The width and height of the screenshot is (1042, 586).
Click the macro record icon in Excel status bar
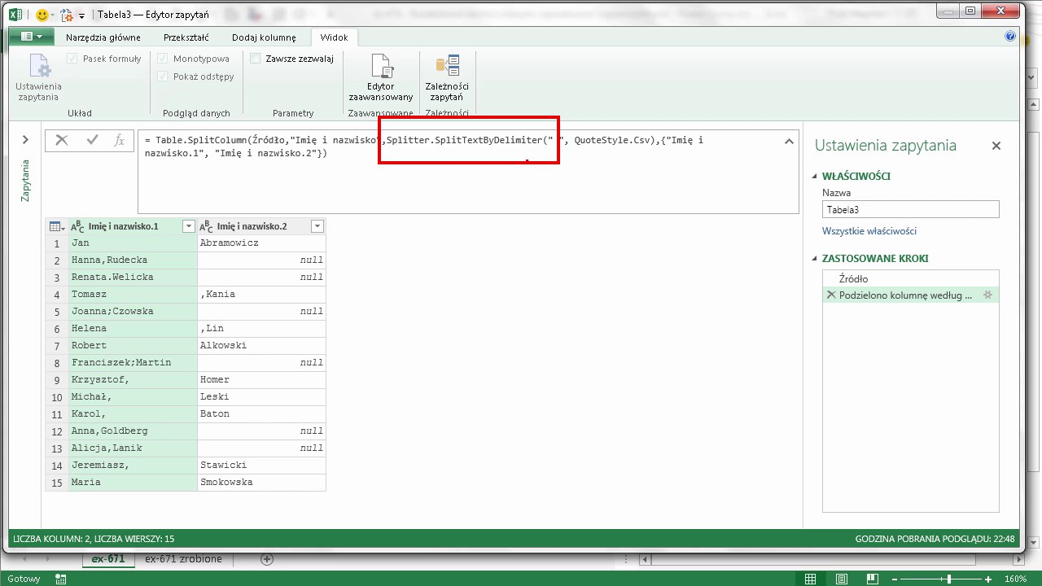coord(60,579)
